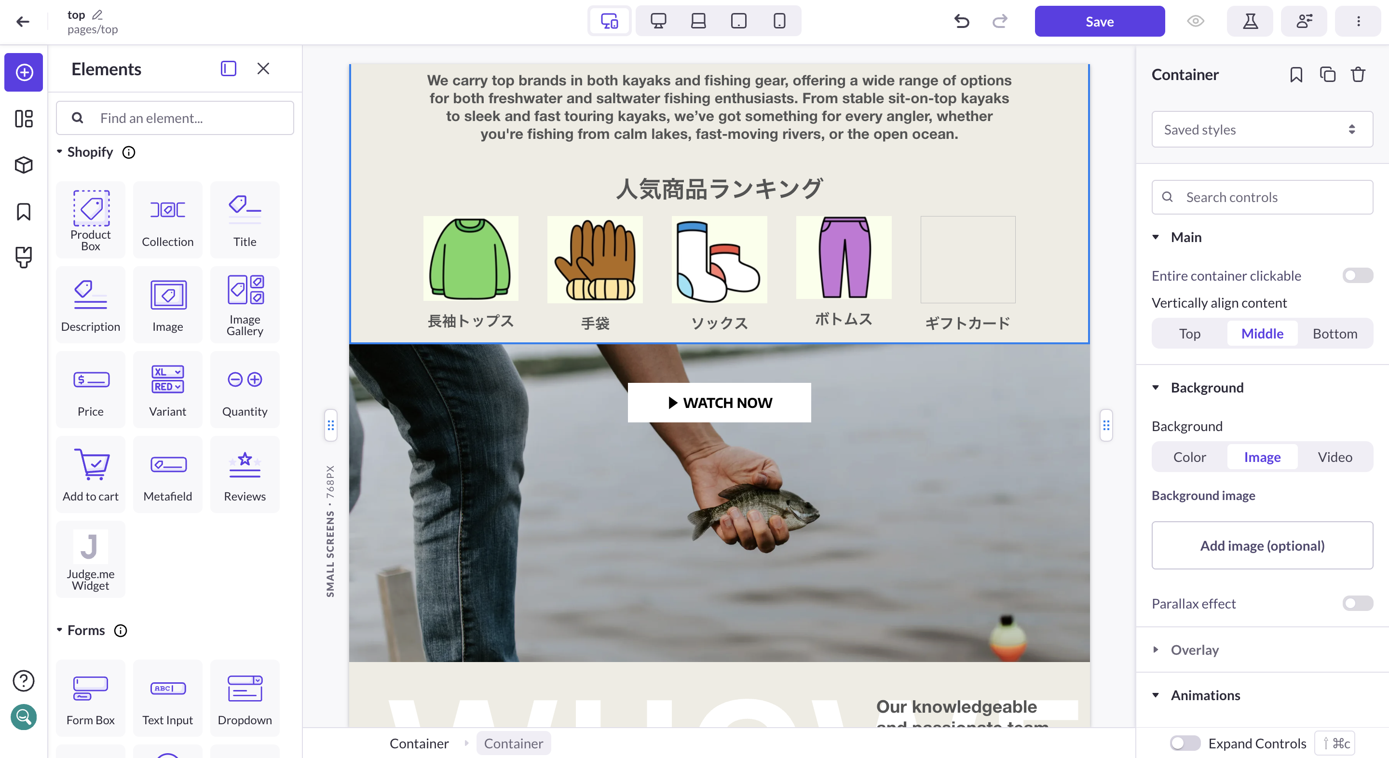Collapse the Background section
1389x758 pixels.
click(1156, 388)
